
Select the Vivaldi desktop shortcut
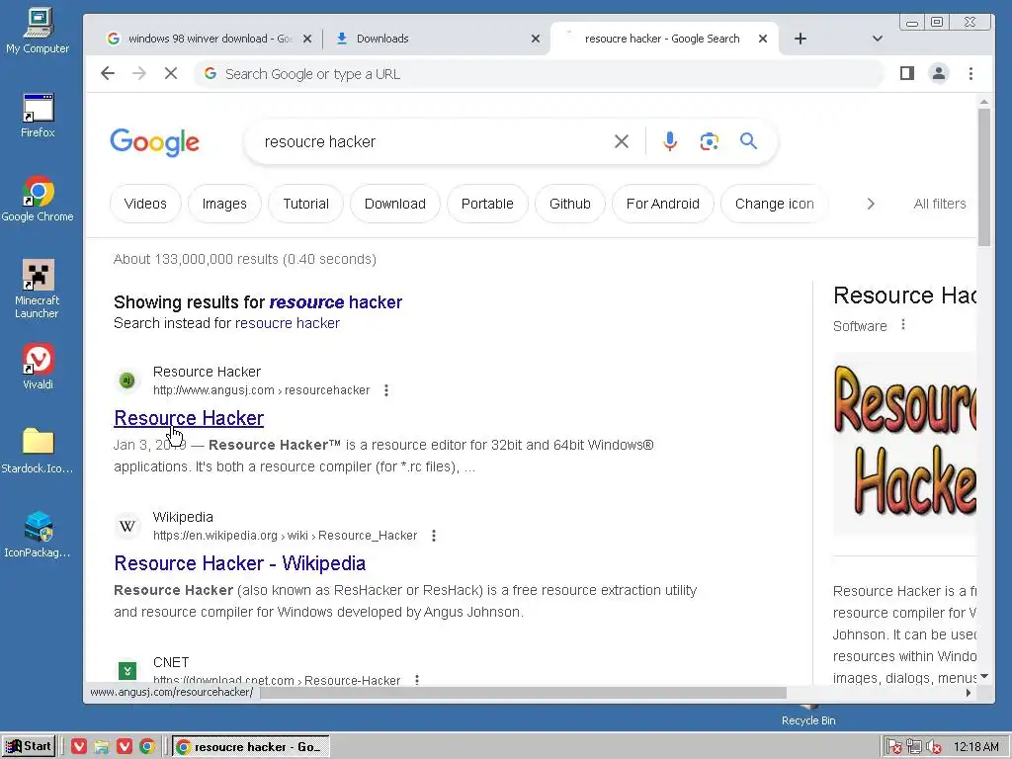tap(38, 366)
